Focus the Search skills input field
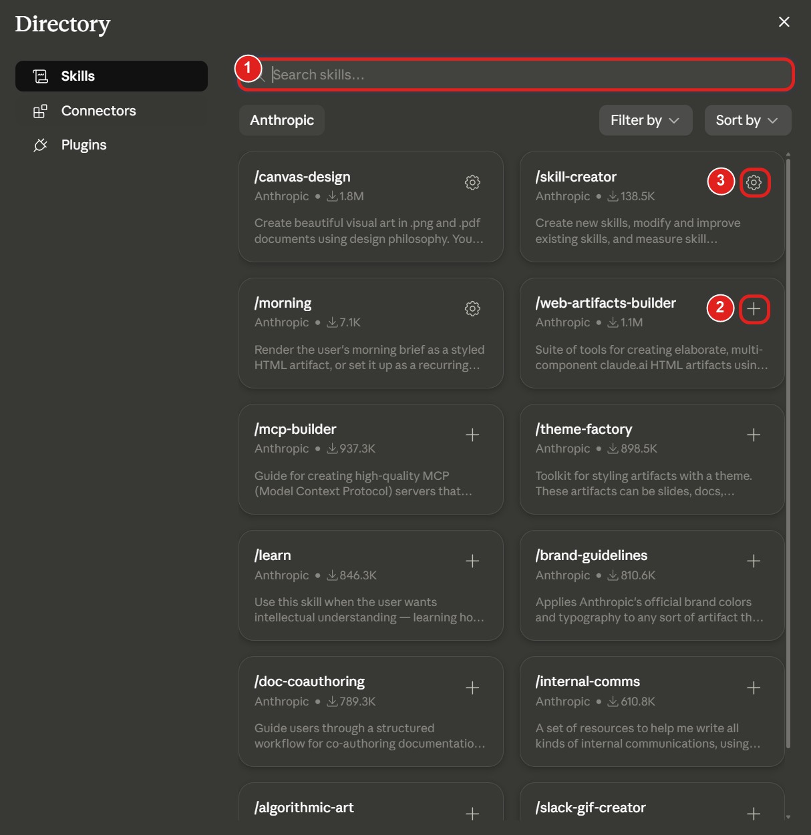811x835 pixels. click(x=516, y=75)
